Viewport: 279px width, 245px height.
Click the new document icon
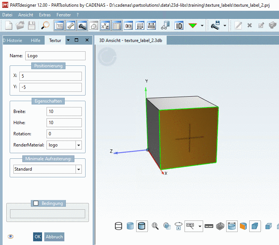[x=9, y=26]
